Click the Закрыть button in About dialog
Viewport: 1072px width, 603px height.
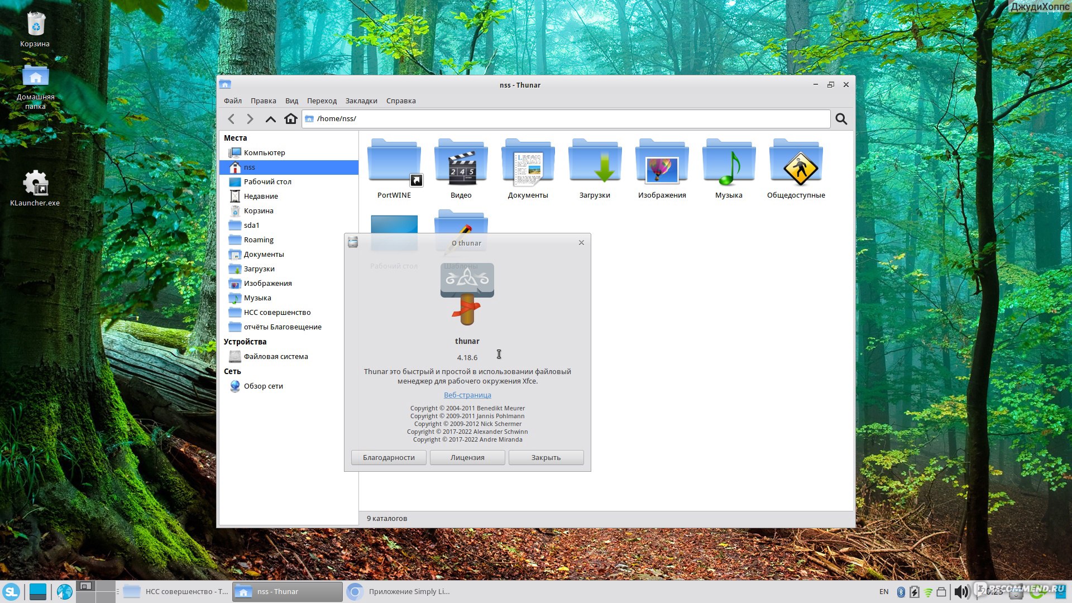point(546,457)
